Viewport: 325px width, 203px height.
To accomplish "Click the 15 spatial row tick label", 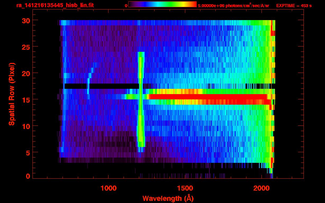I will pos(26,100).
